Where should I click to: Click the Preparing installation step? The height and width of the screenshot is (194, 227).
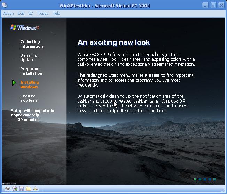[x=31, y=71]
